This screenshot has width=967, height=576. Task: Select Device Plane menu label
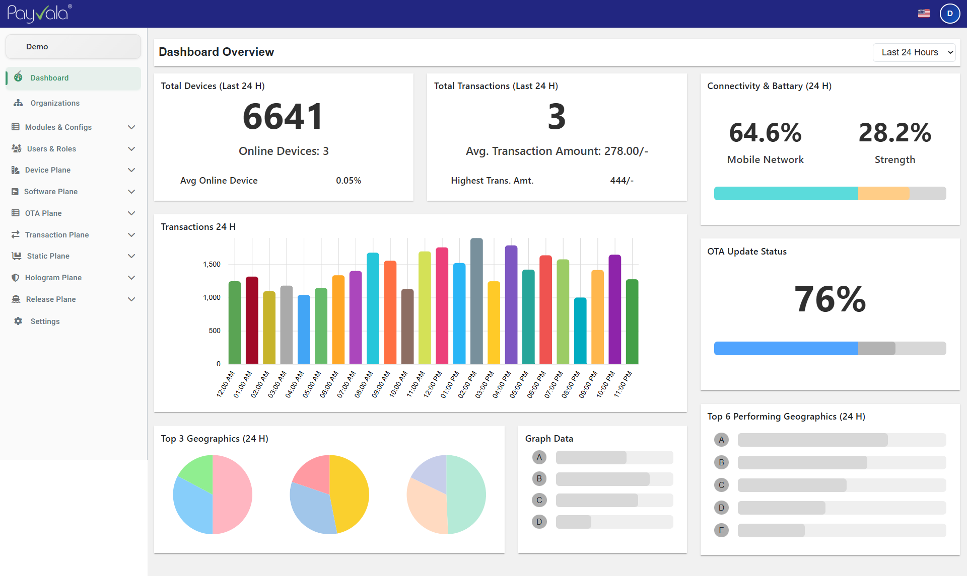[x=48, y=170]
